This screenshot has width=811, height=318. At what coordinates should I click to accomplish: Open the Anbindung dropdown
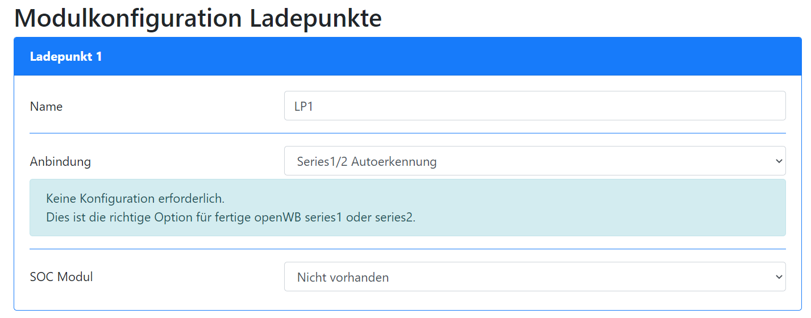coord(534,161)
